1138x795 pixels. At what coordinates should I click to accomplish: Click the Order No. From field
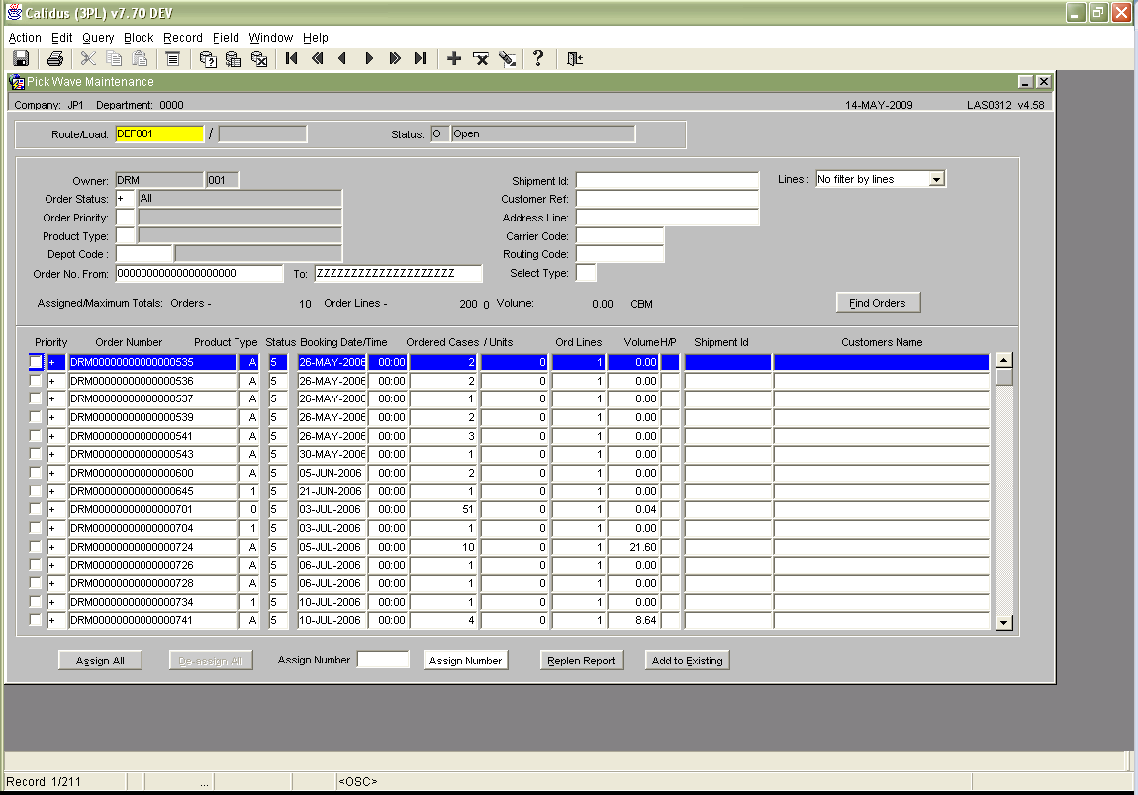tap(200, 274)
